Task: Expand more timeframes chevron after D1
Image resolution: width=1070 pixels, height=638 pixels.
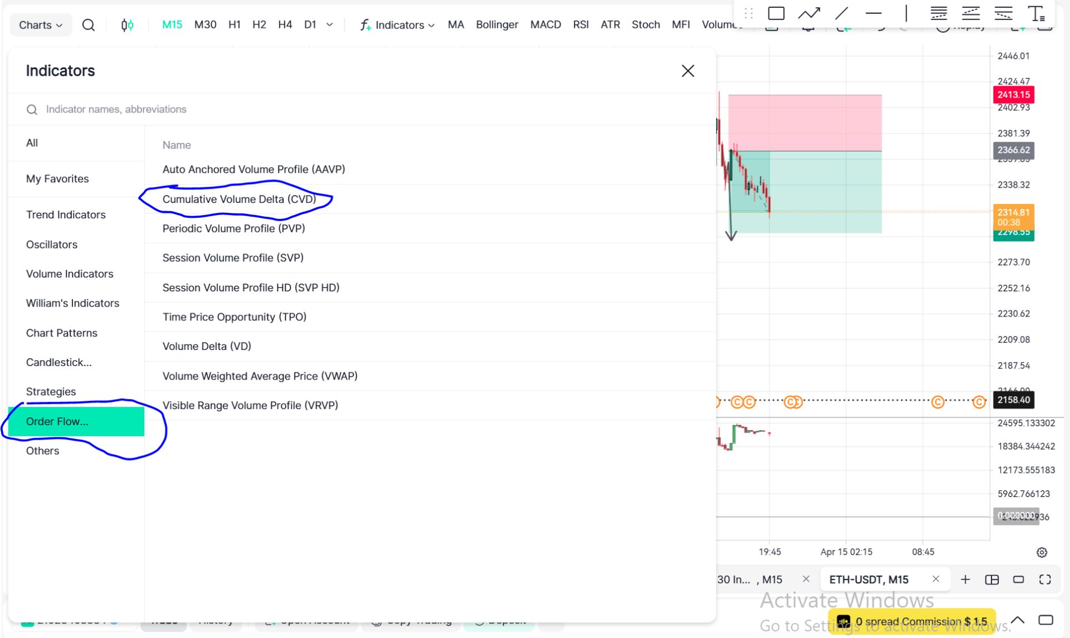Action: (329, 25)
